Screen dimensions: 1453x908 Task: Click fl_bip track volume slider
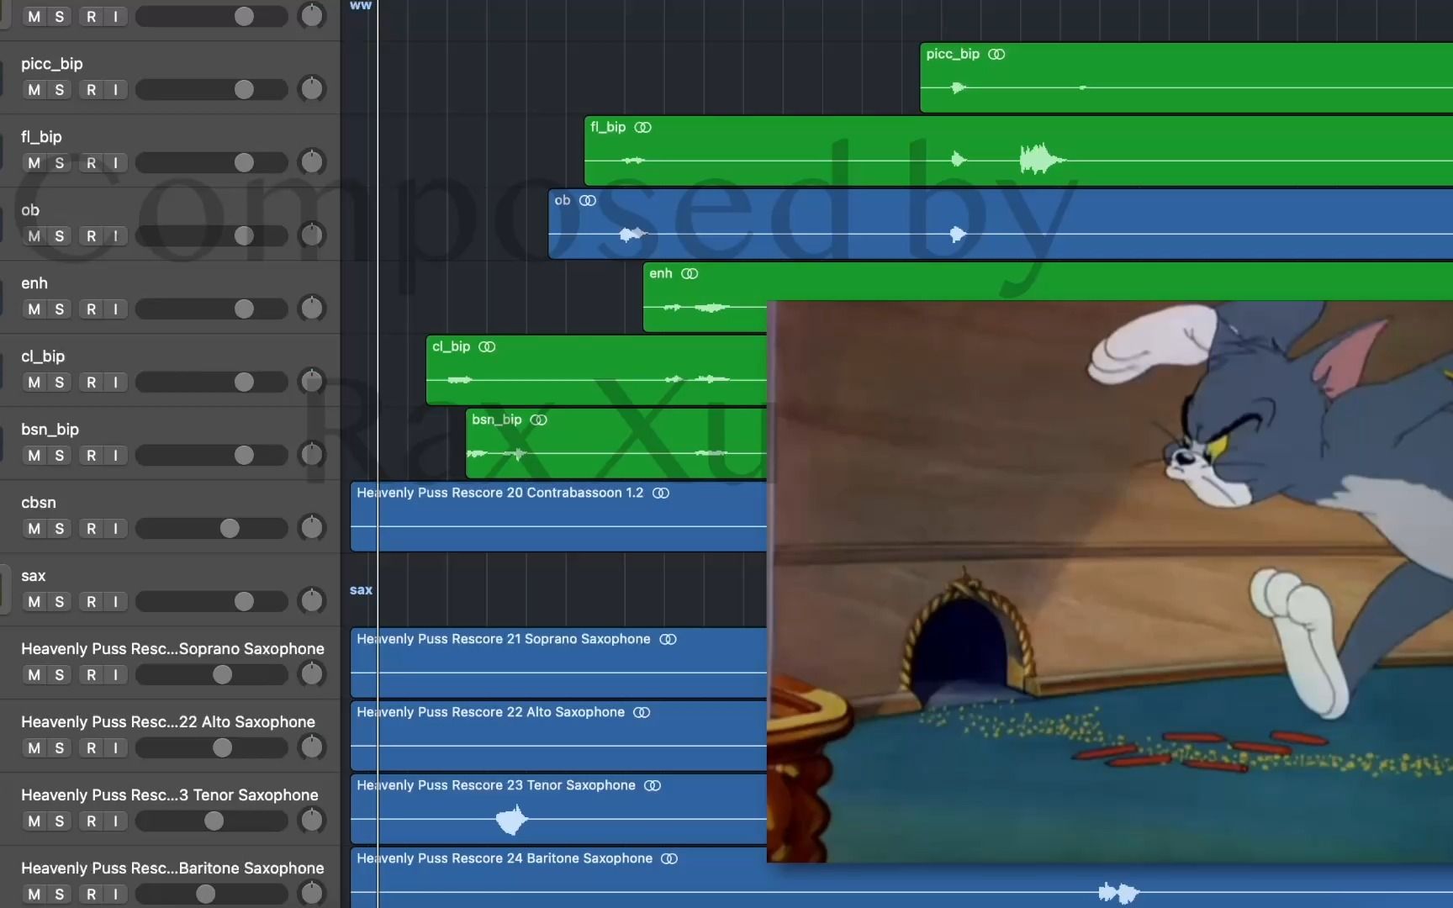point(211,162)
